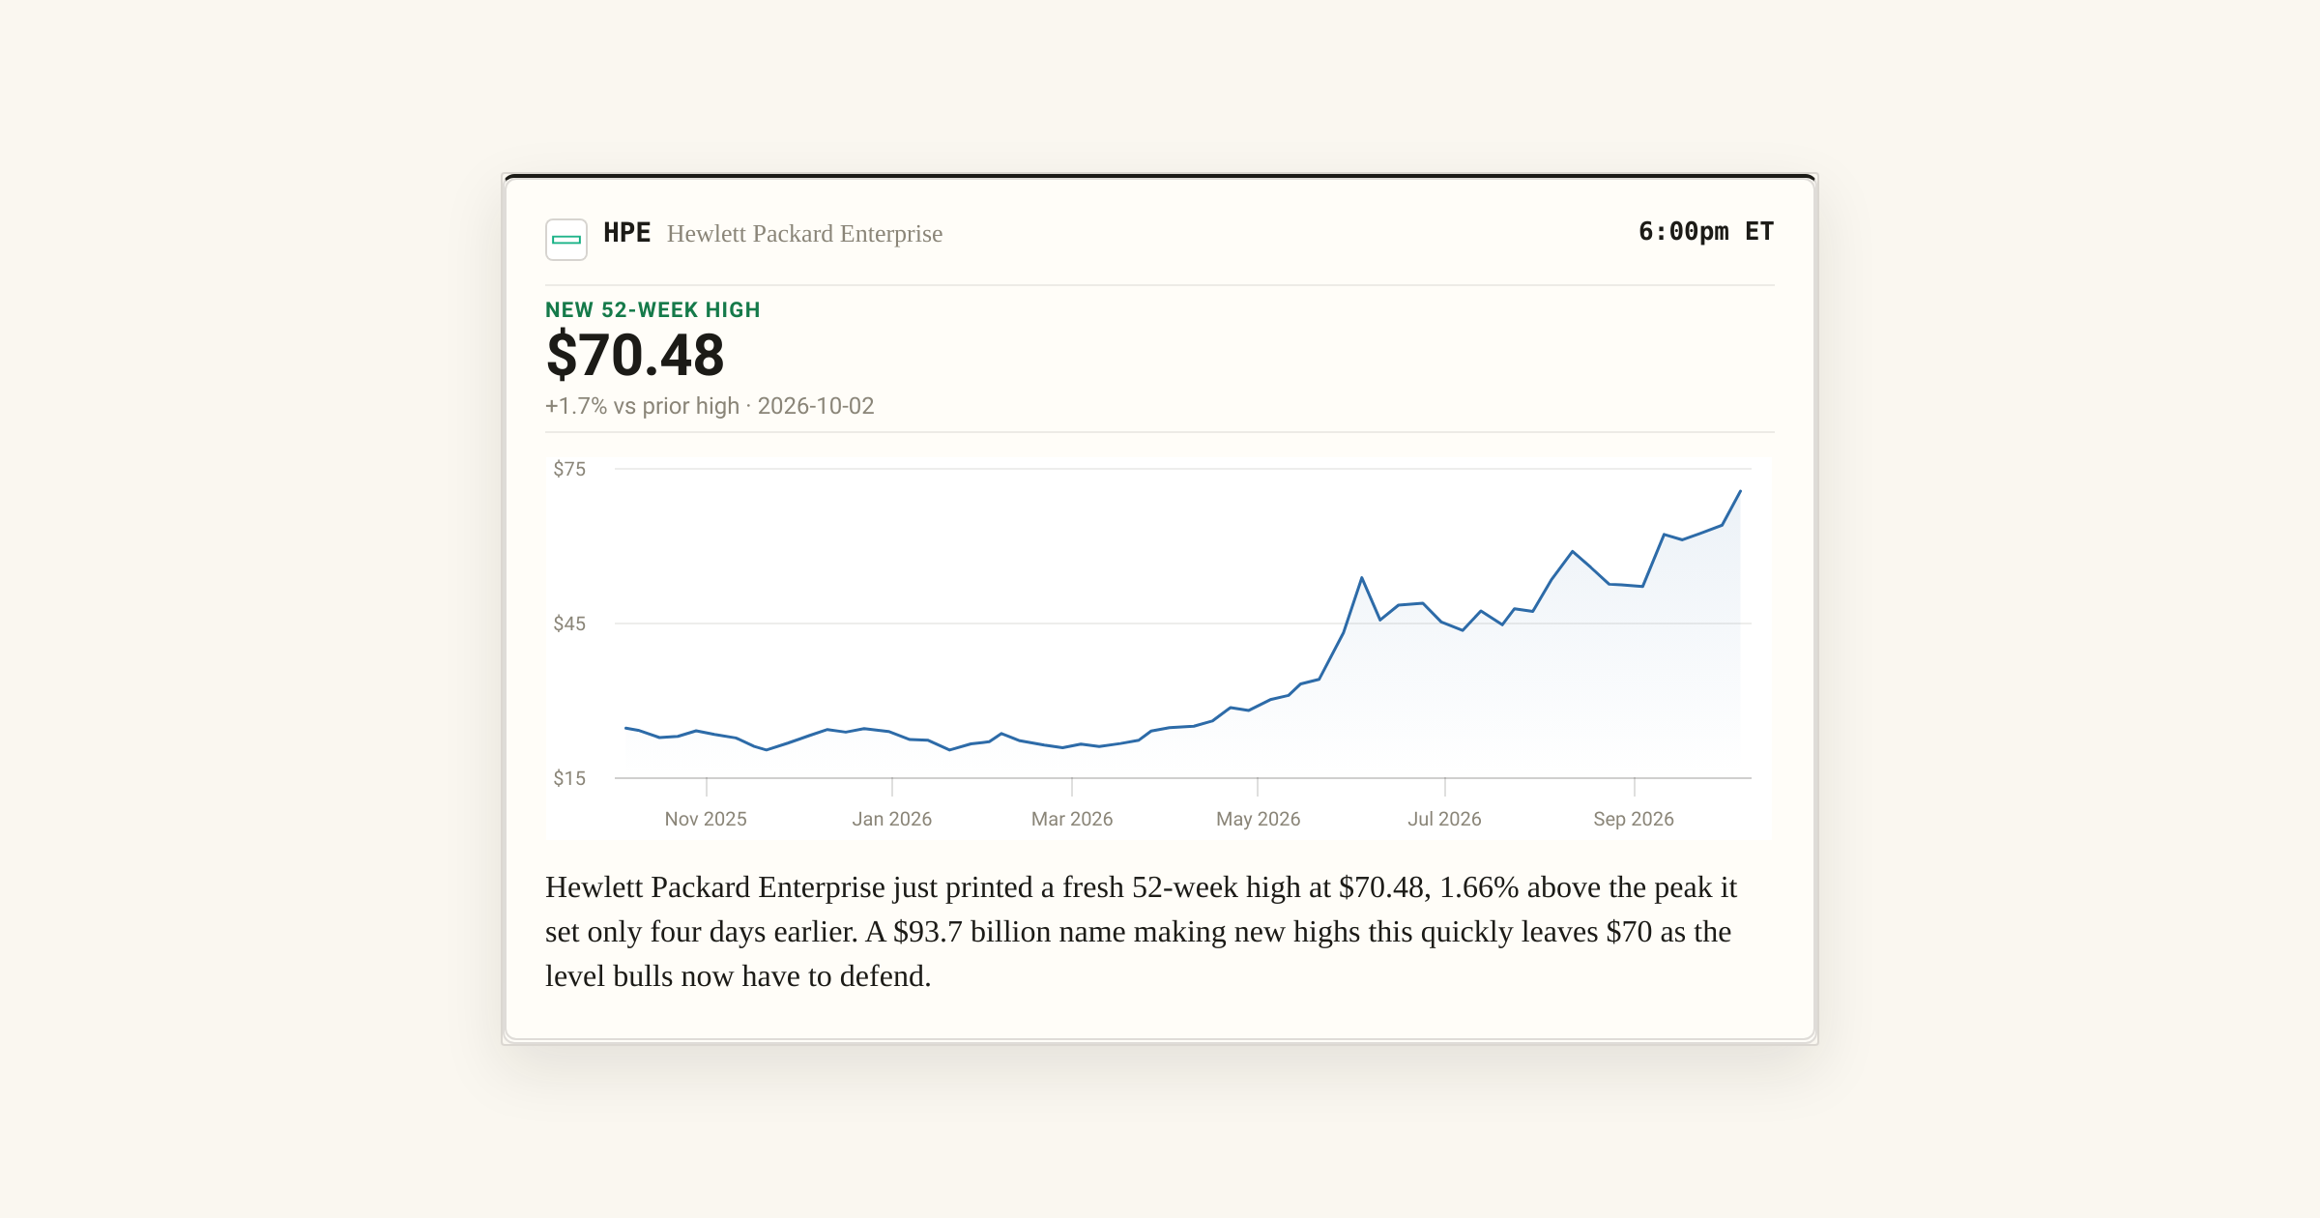
Task: Click the Jul 2026 axis label
Action: pos(1444,819)
